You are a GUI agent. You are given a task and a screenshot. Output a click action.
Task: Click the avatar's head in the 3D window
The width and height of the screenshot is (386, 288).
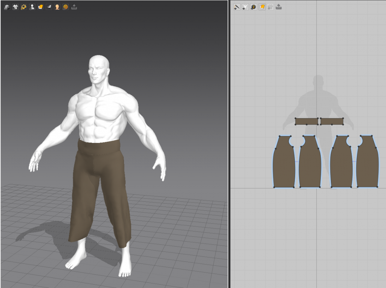tap(99, 69)
